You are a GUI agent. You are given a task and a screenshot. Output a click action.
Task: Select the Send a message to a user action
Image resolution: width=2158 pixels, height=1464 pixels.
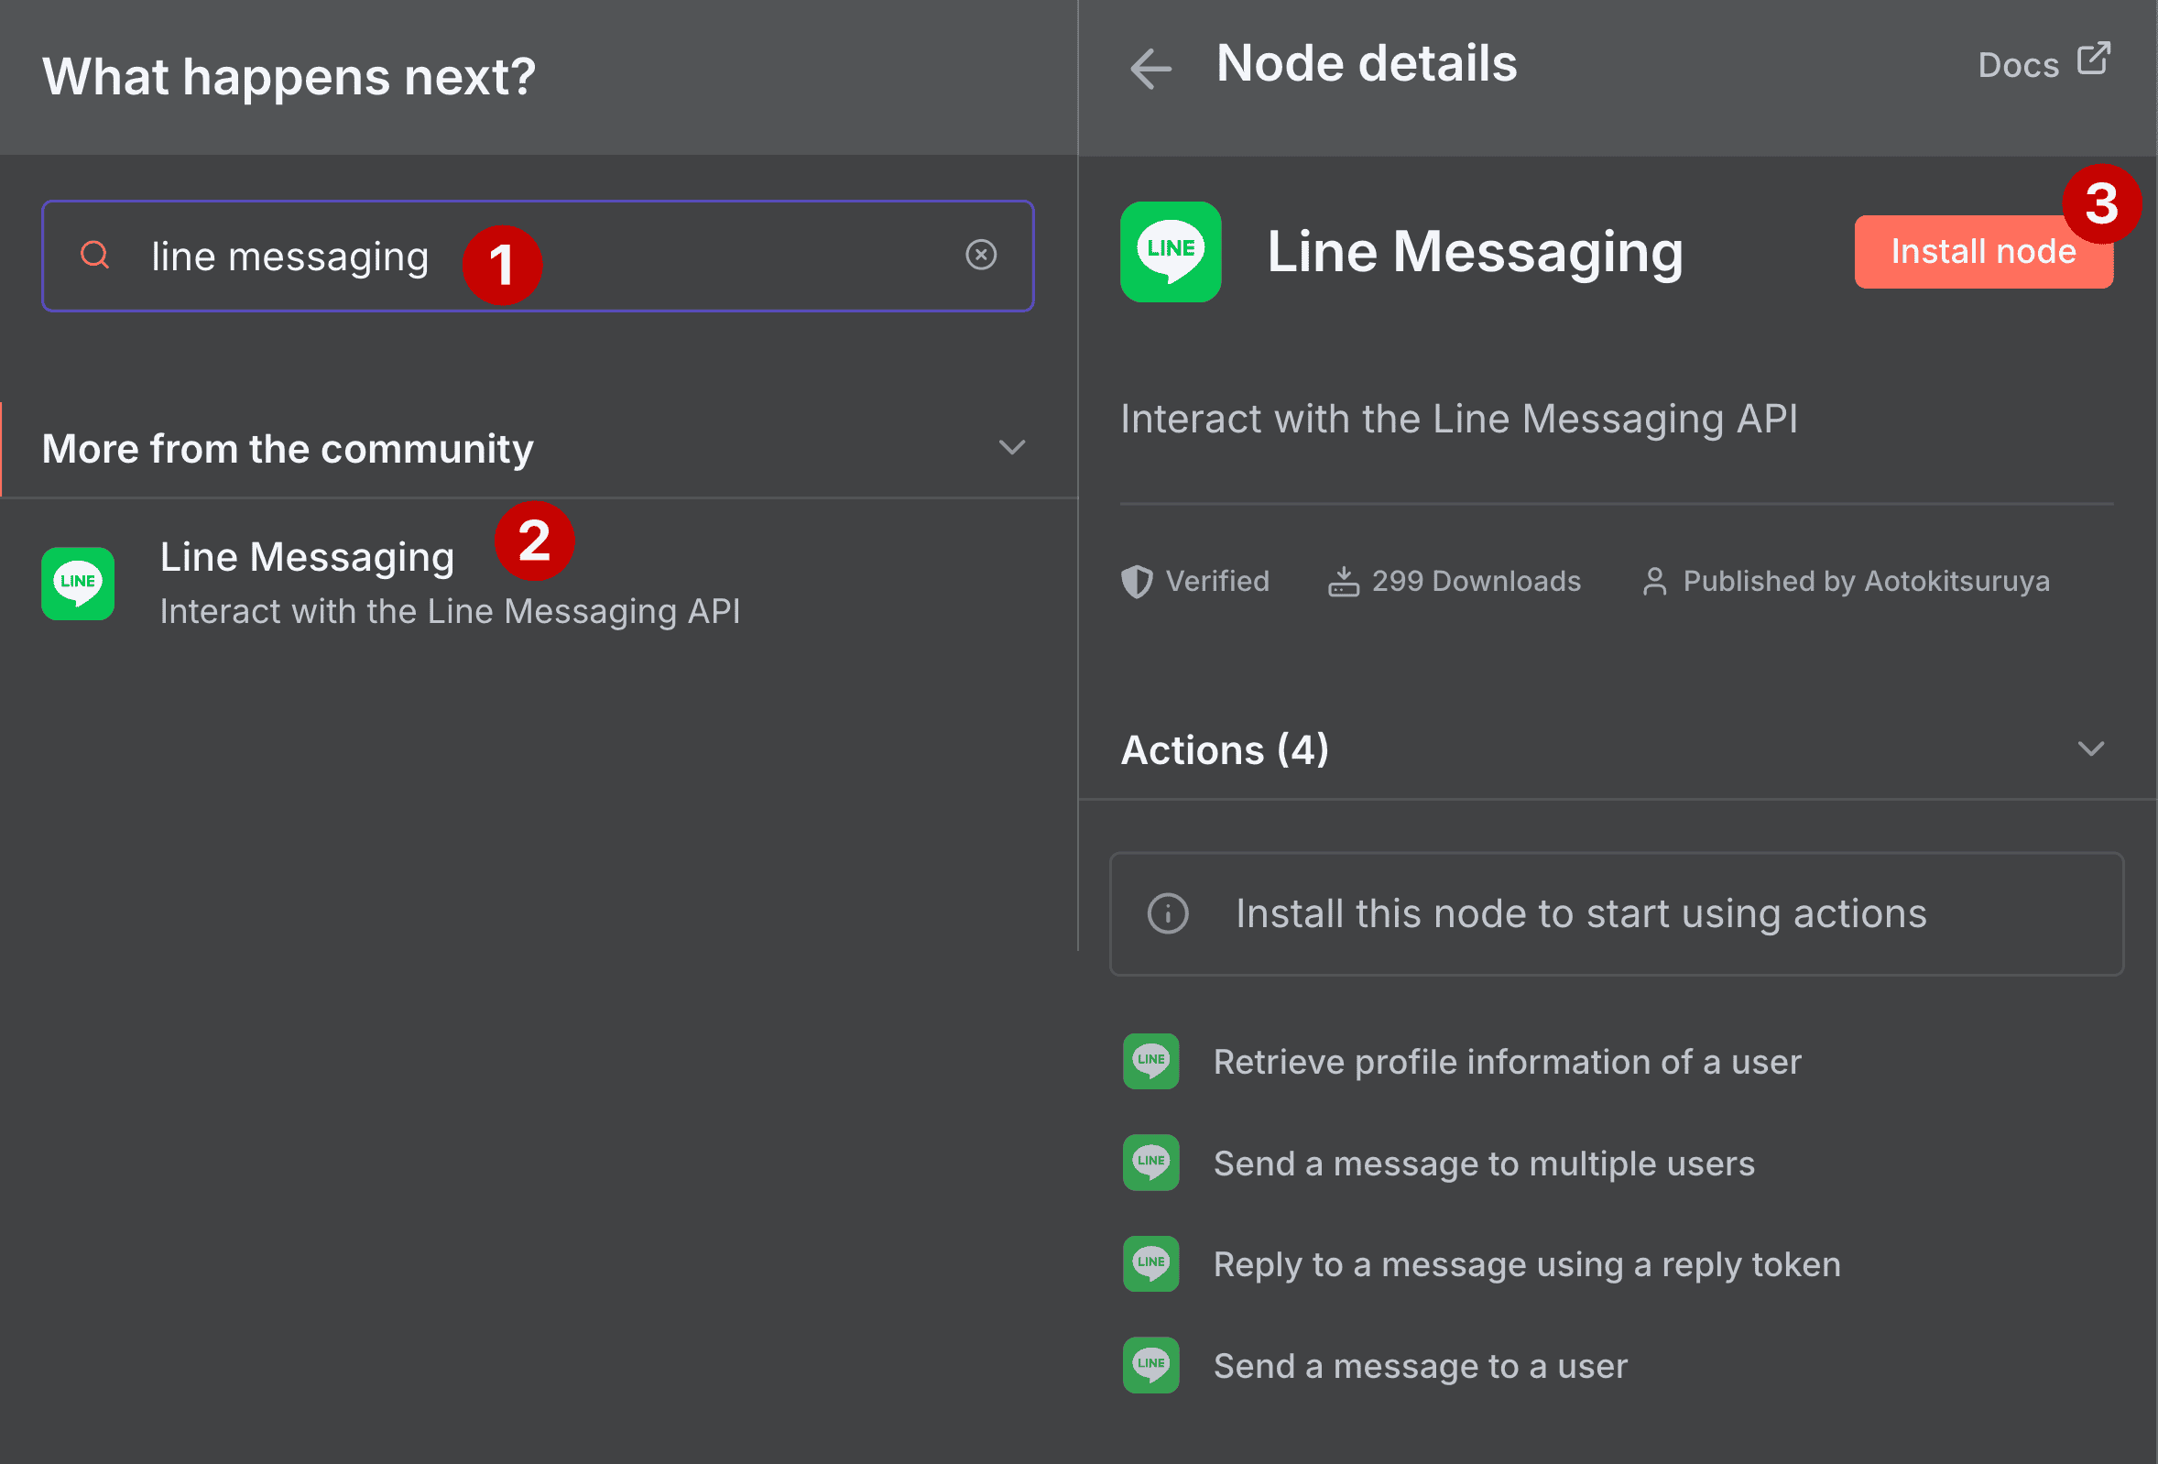[1420, 1366]
